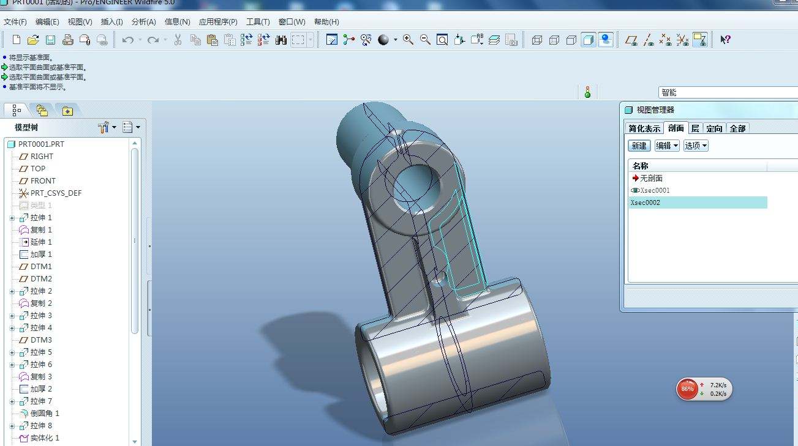Open the binoculars Find tool
Image resolution: width=798 pixels, height=446 pixels.
pos(281,40)
